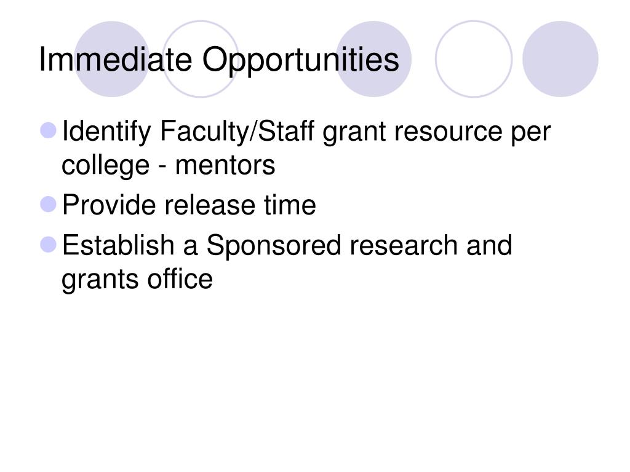
Task: Click the filled circle behind the word Immediate
Action: tap(112, 59)
